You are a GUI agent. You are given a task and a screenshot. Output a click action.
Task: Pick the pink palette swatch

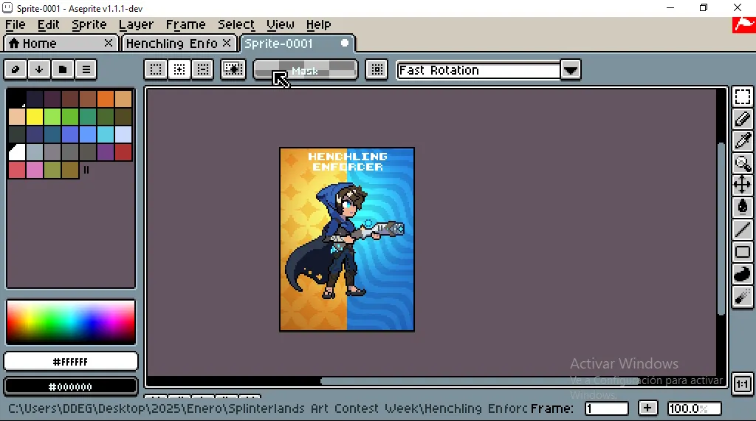[x=35, y=170]
